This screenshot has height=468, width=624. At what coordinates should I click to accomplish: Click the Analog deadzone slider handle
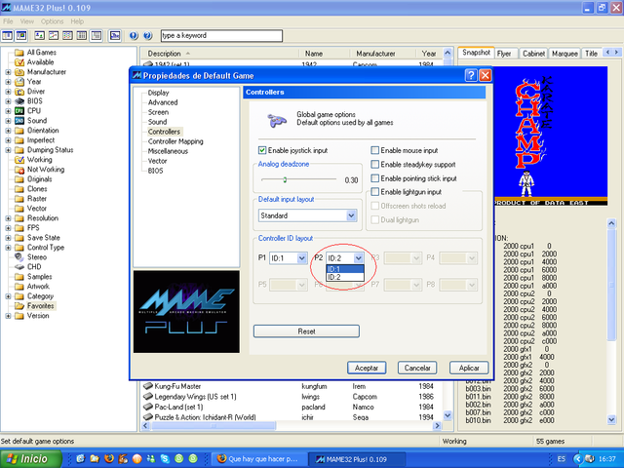click(x=285, y=179)
